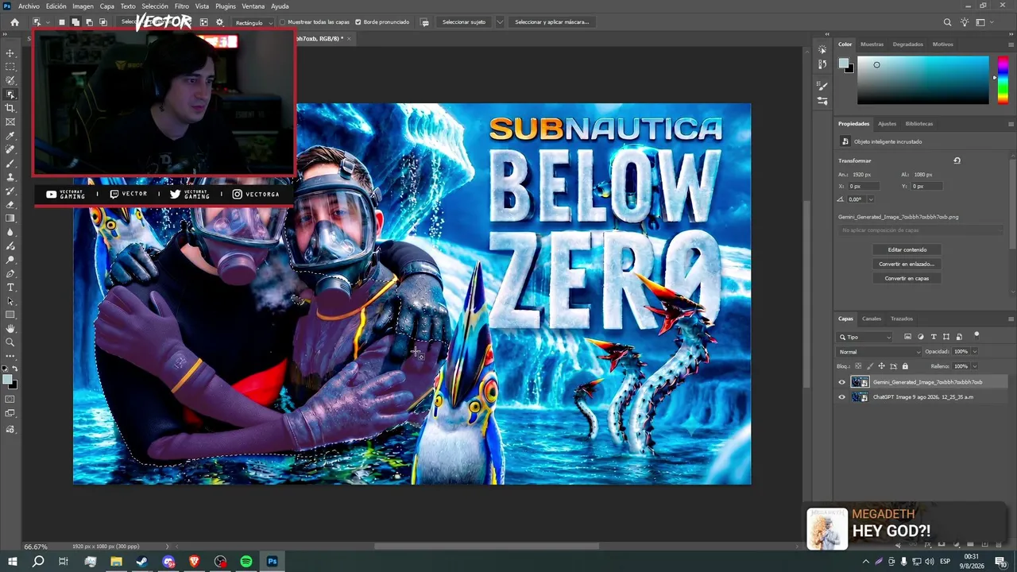This screenshot has width=1017, height=572.
Task: Select the Hand tool
Action: click(10, 328)
